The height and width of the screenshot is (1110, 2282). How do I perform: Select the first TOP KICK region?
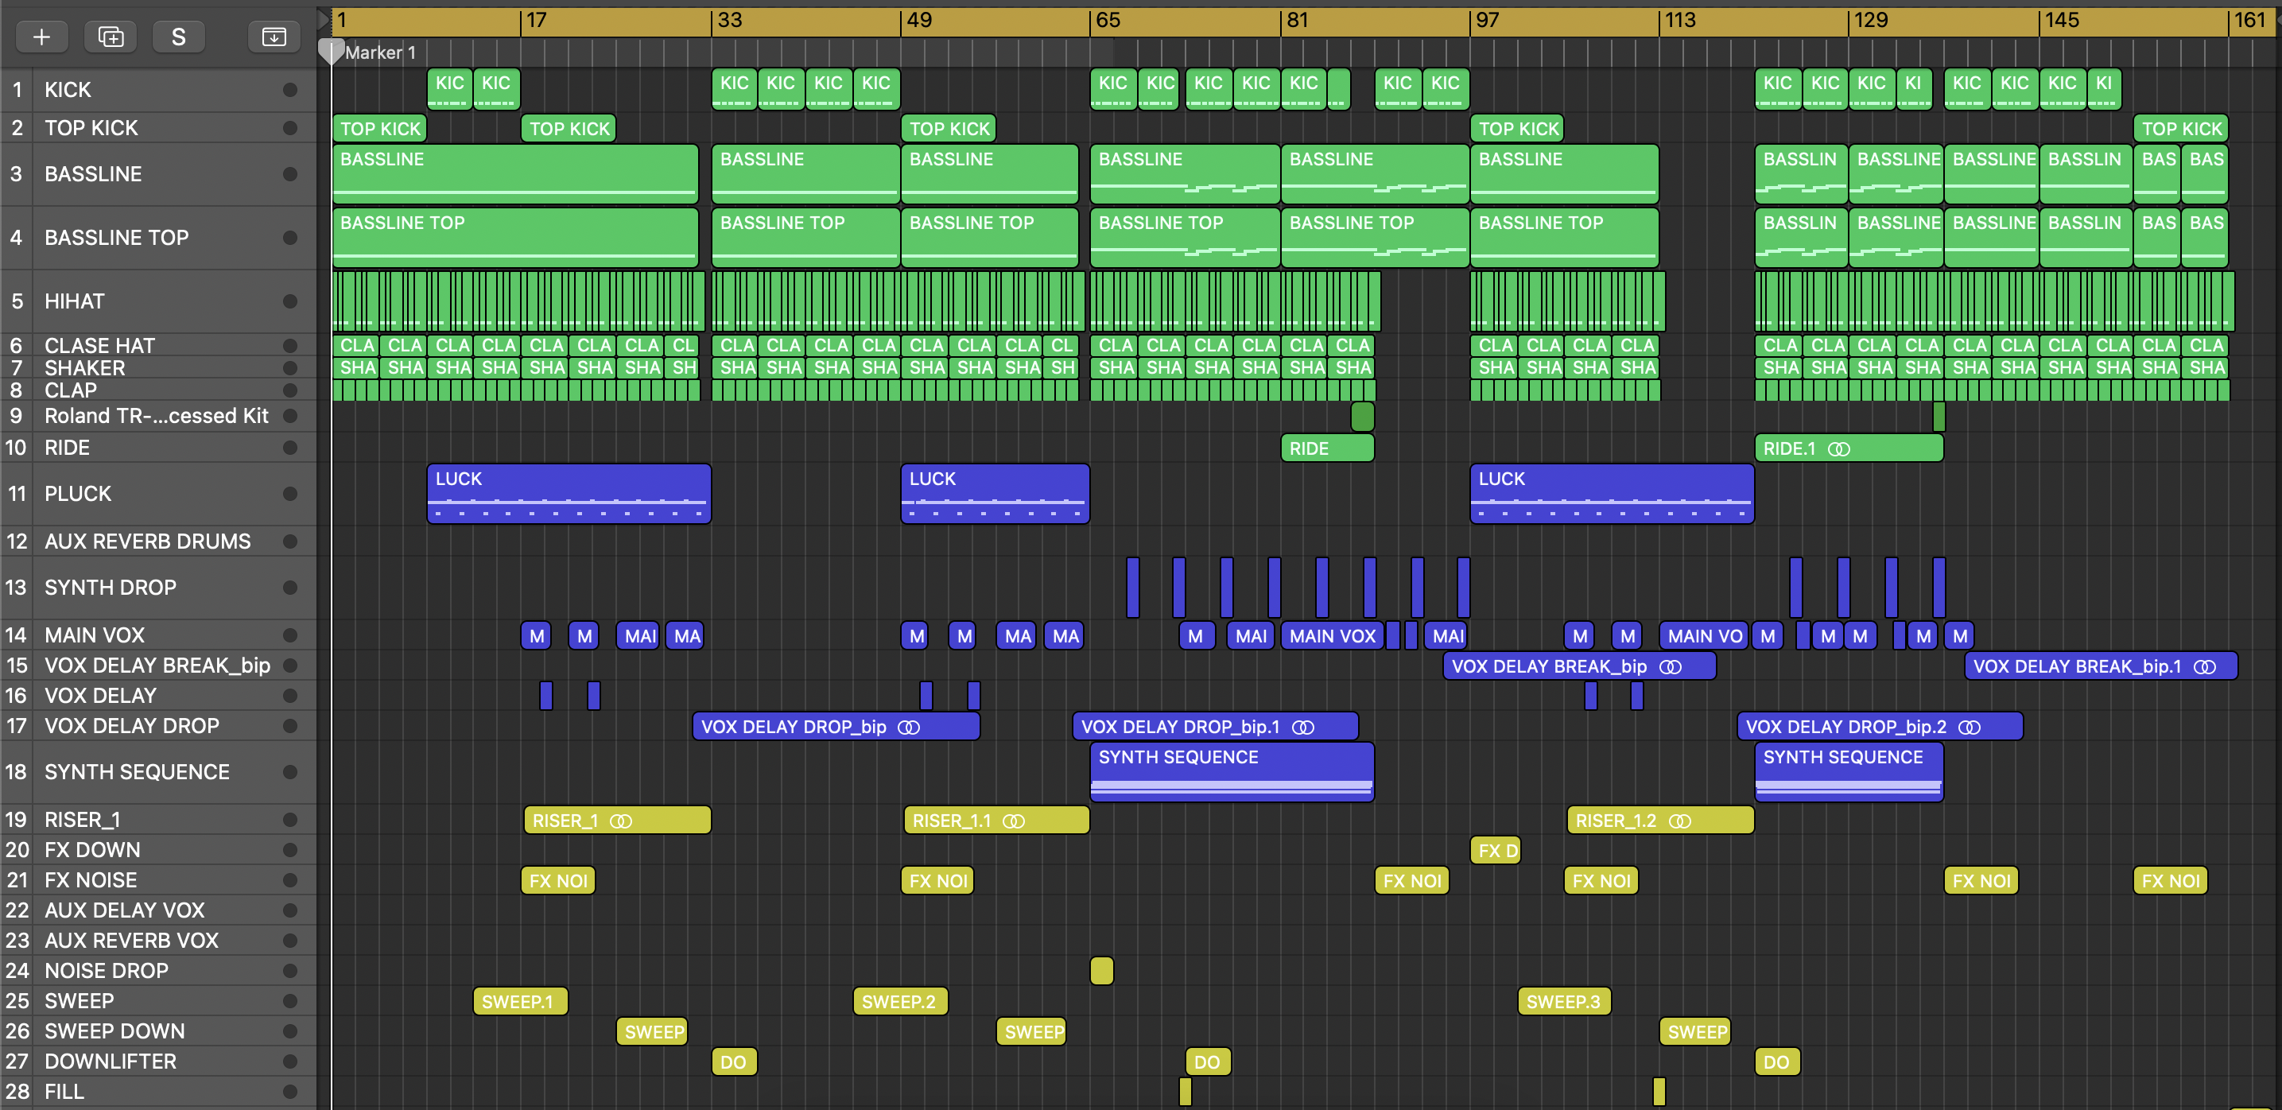[380, 129]
